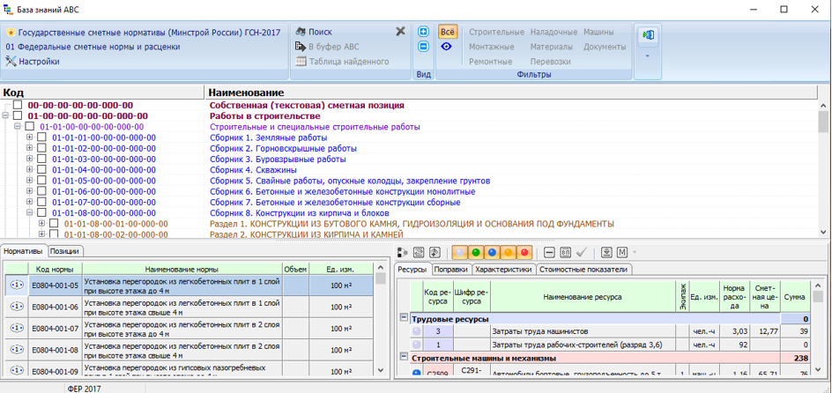The height and width of the screenshot is (393, 832).
Task: Open dropdown arrow below the exit icon
Action: [648, 56]
